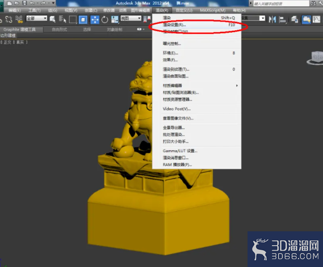
Task: Choose 渲染设置(R)... menu entry
Action: [x=197, y=25]
